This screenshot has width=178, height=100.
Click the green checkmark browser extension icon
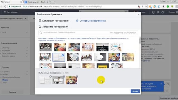pos(168,7)
